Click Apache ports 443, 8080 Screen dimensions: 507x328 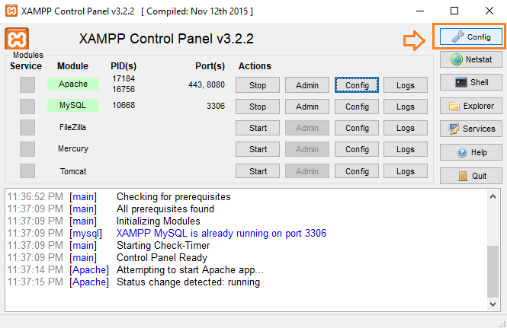207,84
